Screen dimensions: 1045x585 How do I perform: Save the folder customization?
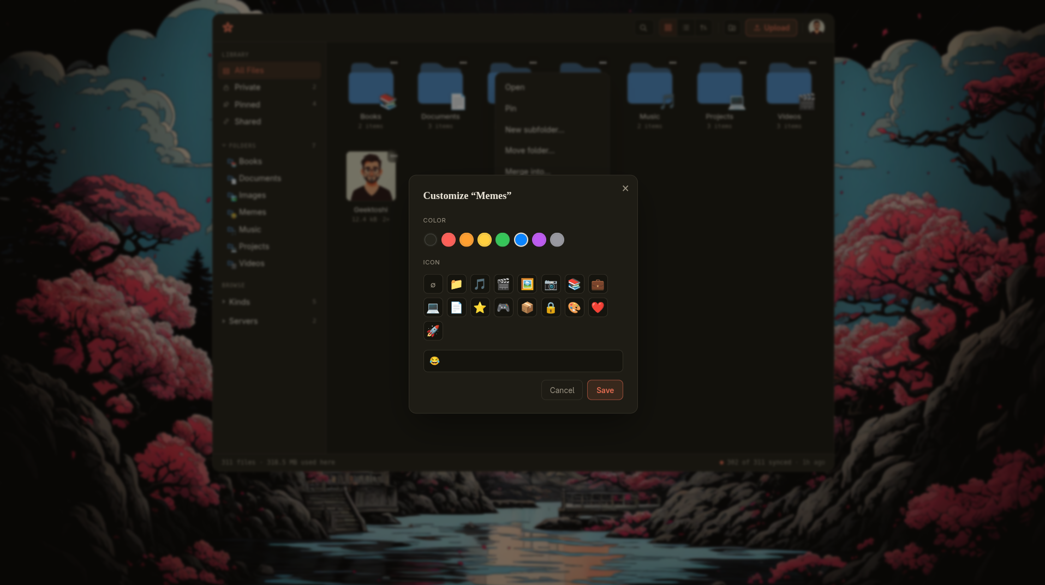(x=605, y=390)
